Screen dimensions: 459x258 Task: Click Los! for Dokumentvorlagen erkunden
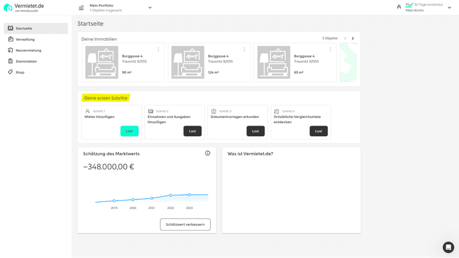point(256,131)
